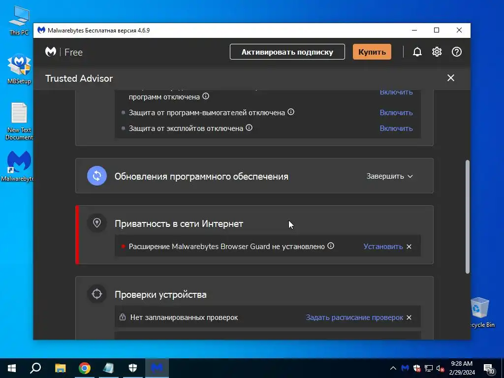Screen dimensions: 504x378
Task: Click Обновления программного обеспечения heading
Action: click(201, 177)
